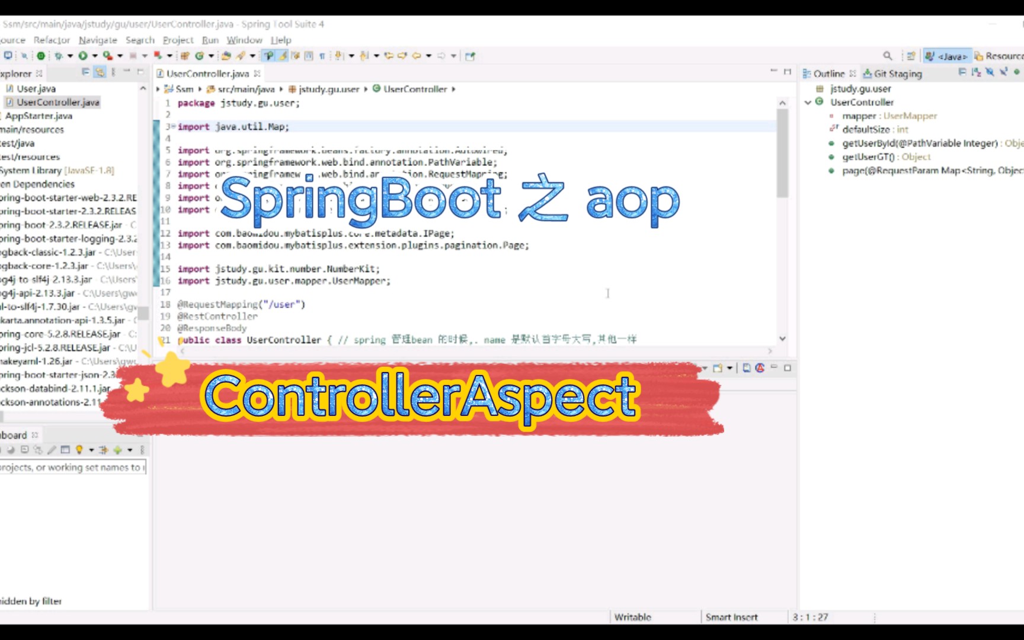
Task: Toggle the Mark Occurrences highlighter icon
Action: (x=281, y=55)
